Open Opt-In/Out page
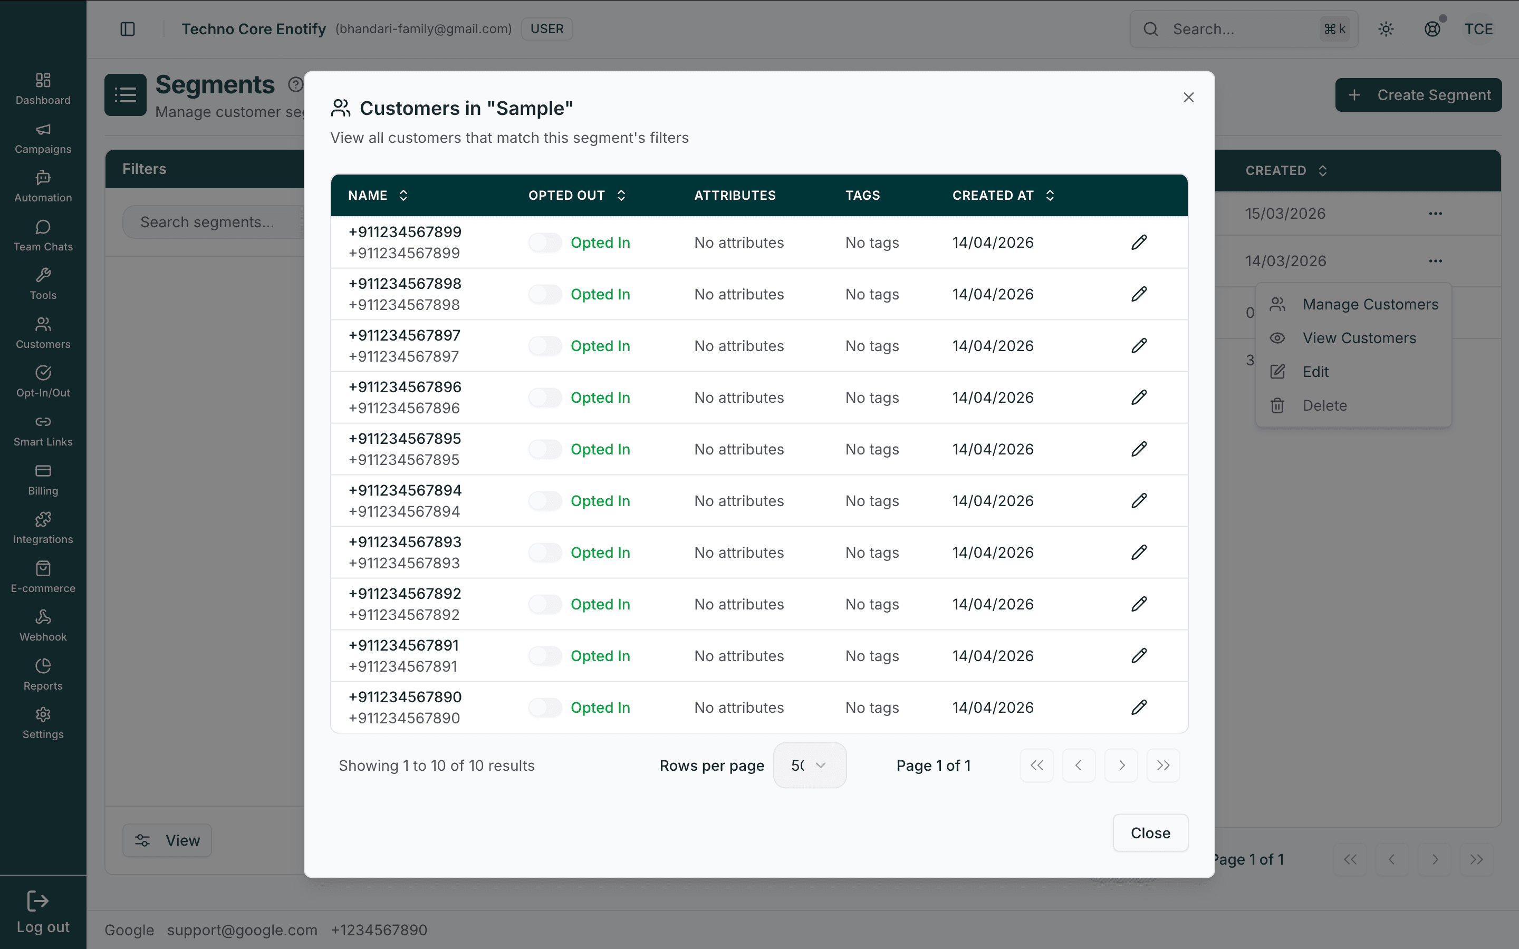 [43, 382]
